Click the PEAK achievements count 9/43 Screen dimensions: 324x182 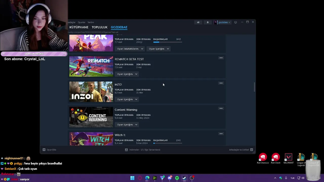coord(178,39)
